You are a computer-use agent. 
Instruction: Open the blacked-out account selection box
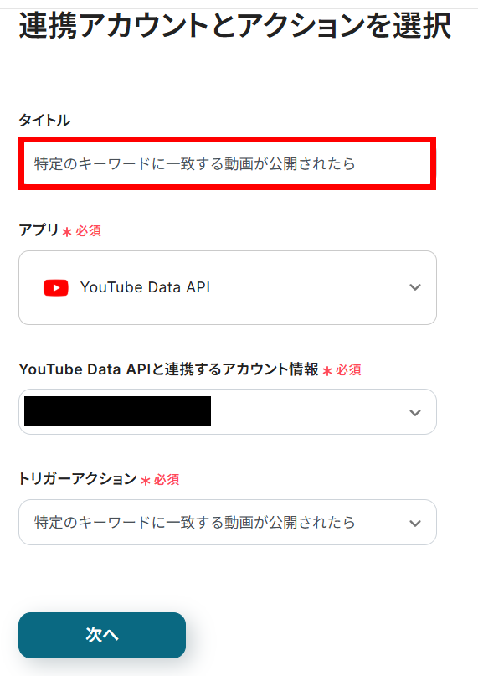[x=228, y=412]
